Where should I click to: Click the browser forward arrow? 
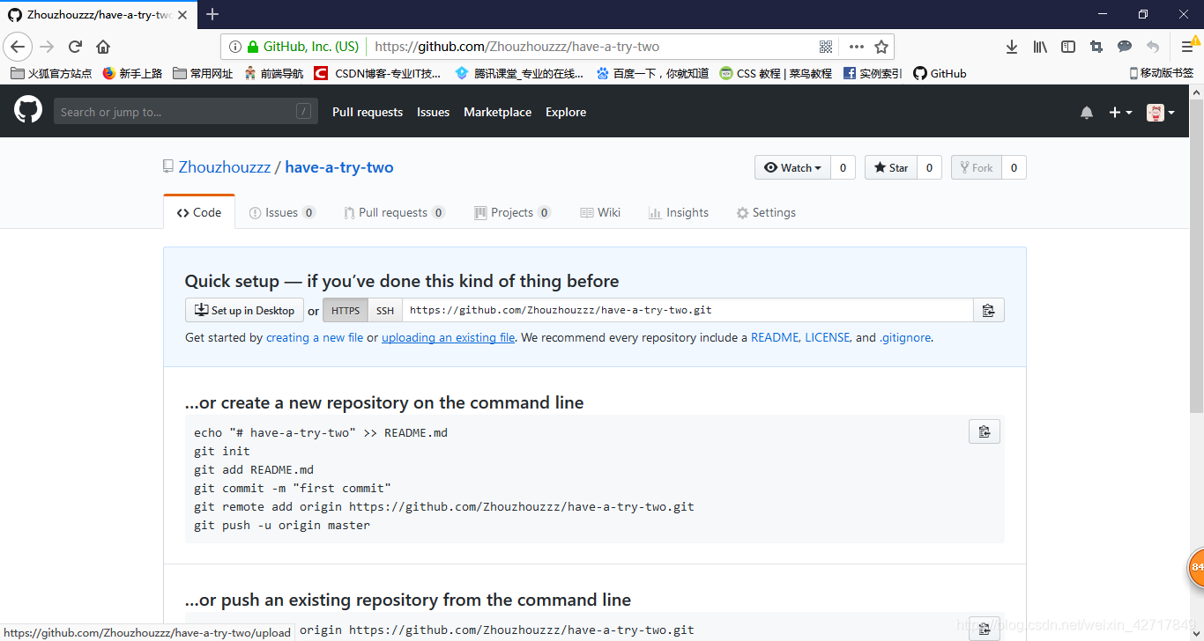click(47, 47)
